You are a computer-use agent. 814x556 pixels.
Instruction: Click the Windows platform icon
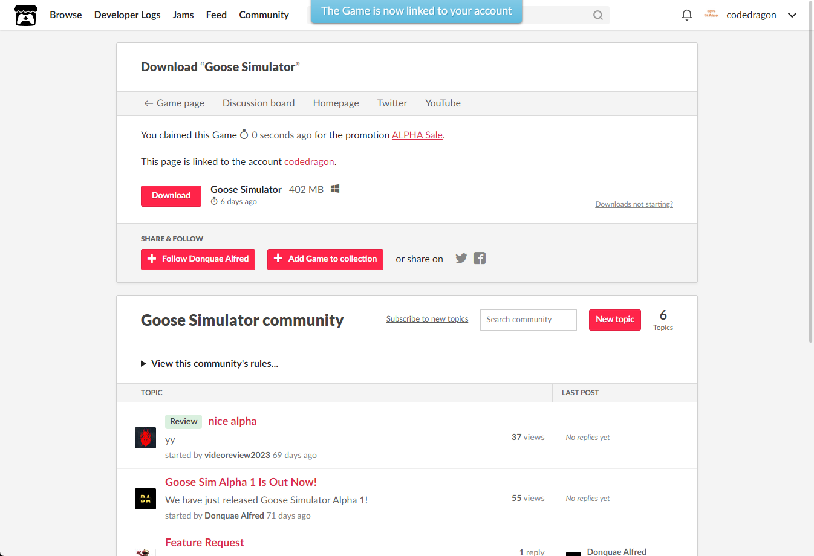click(335, 189)
